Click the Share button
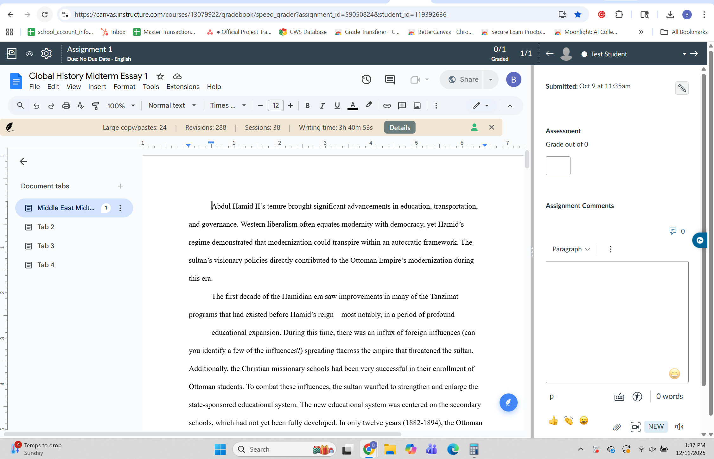The width and height of the screenshot is (714, 459). pyautogui.click(x=469, y=79)
